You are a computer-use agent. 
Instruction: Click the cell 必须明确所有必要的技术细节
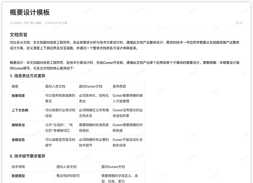point(94,143)
